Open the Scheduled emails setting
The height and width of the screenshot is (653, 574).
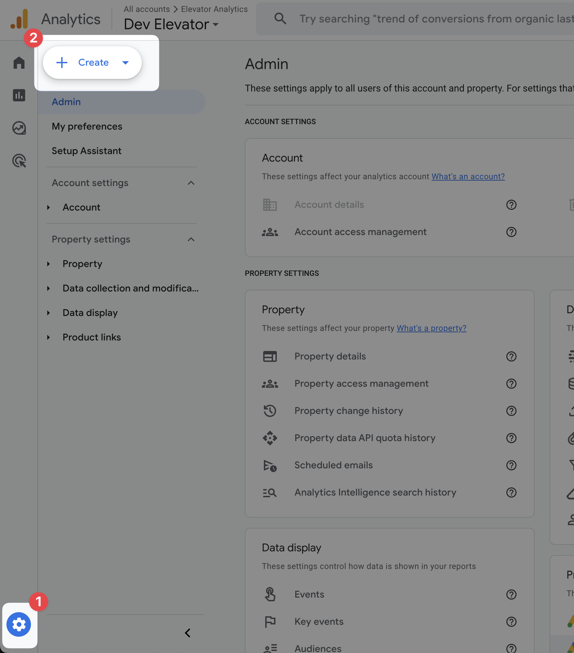tap(334, 465)
